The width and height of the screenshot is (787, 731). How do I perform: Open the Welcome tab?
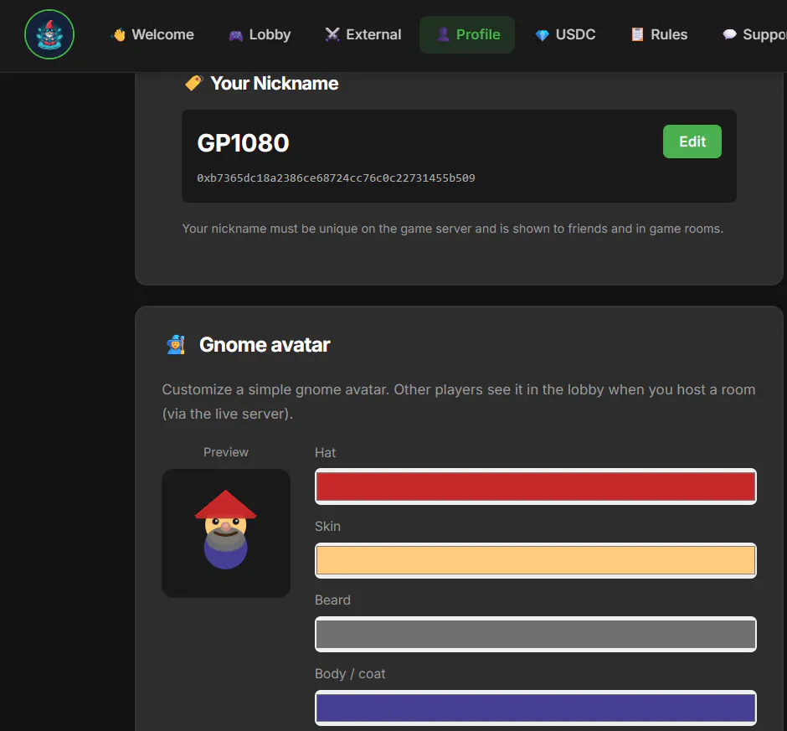(153, 34)
